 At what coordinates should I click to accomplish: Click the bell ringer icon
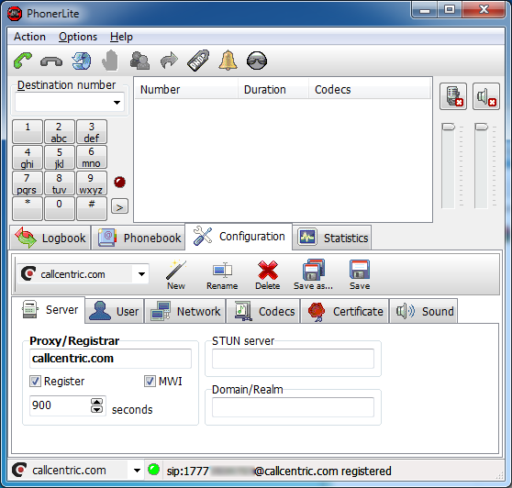(228, 61)
